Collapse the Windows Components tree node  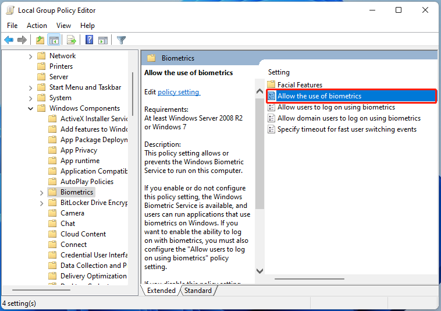(30, 108)
